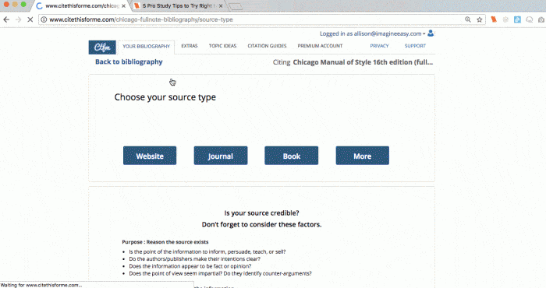Click the blue square extension icon

[x=517, y=19]
